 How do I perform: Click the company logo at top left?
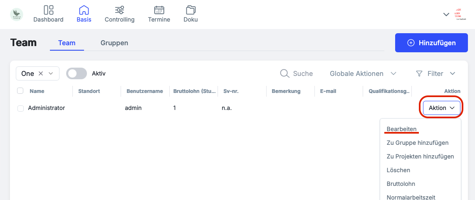17,14
